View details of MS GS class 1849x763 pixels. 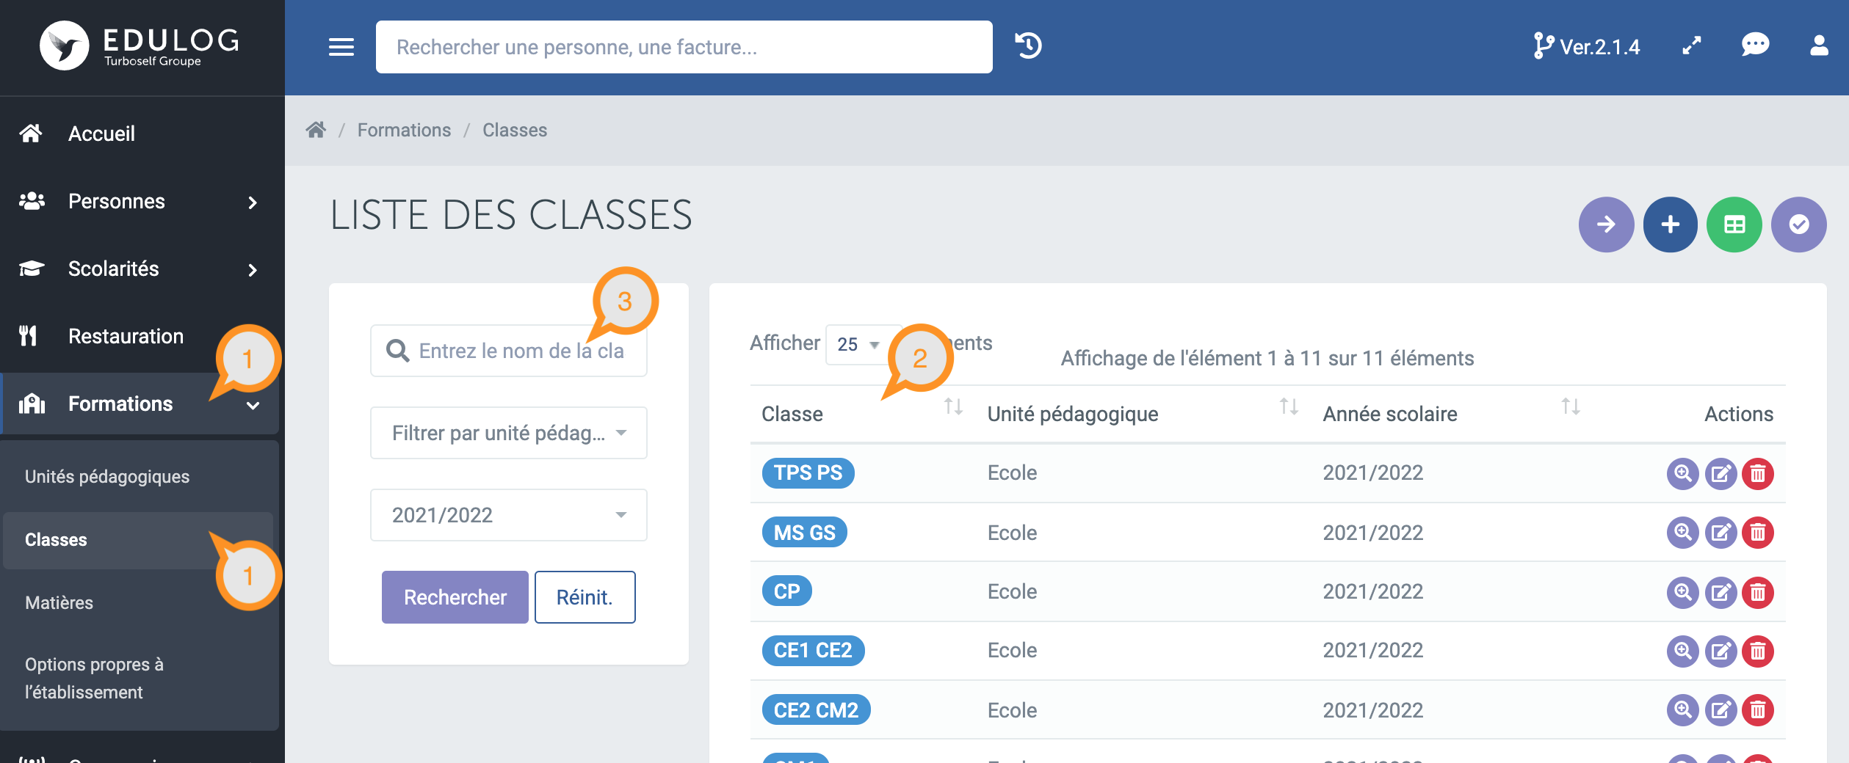[x=1682, y=533]
